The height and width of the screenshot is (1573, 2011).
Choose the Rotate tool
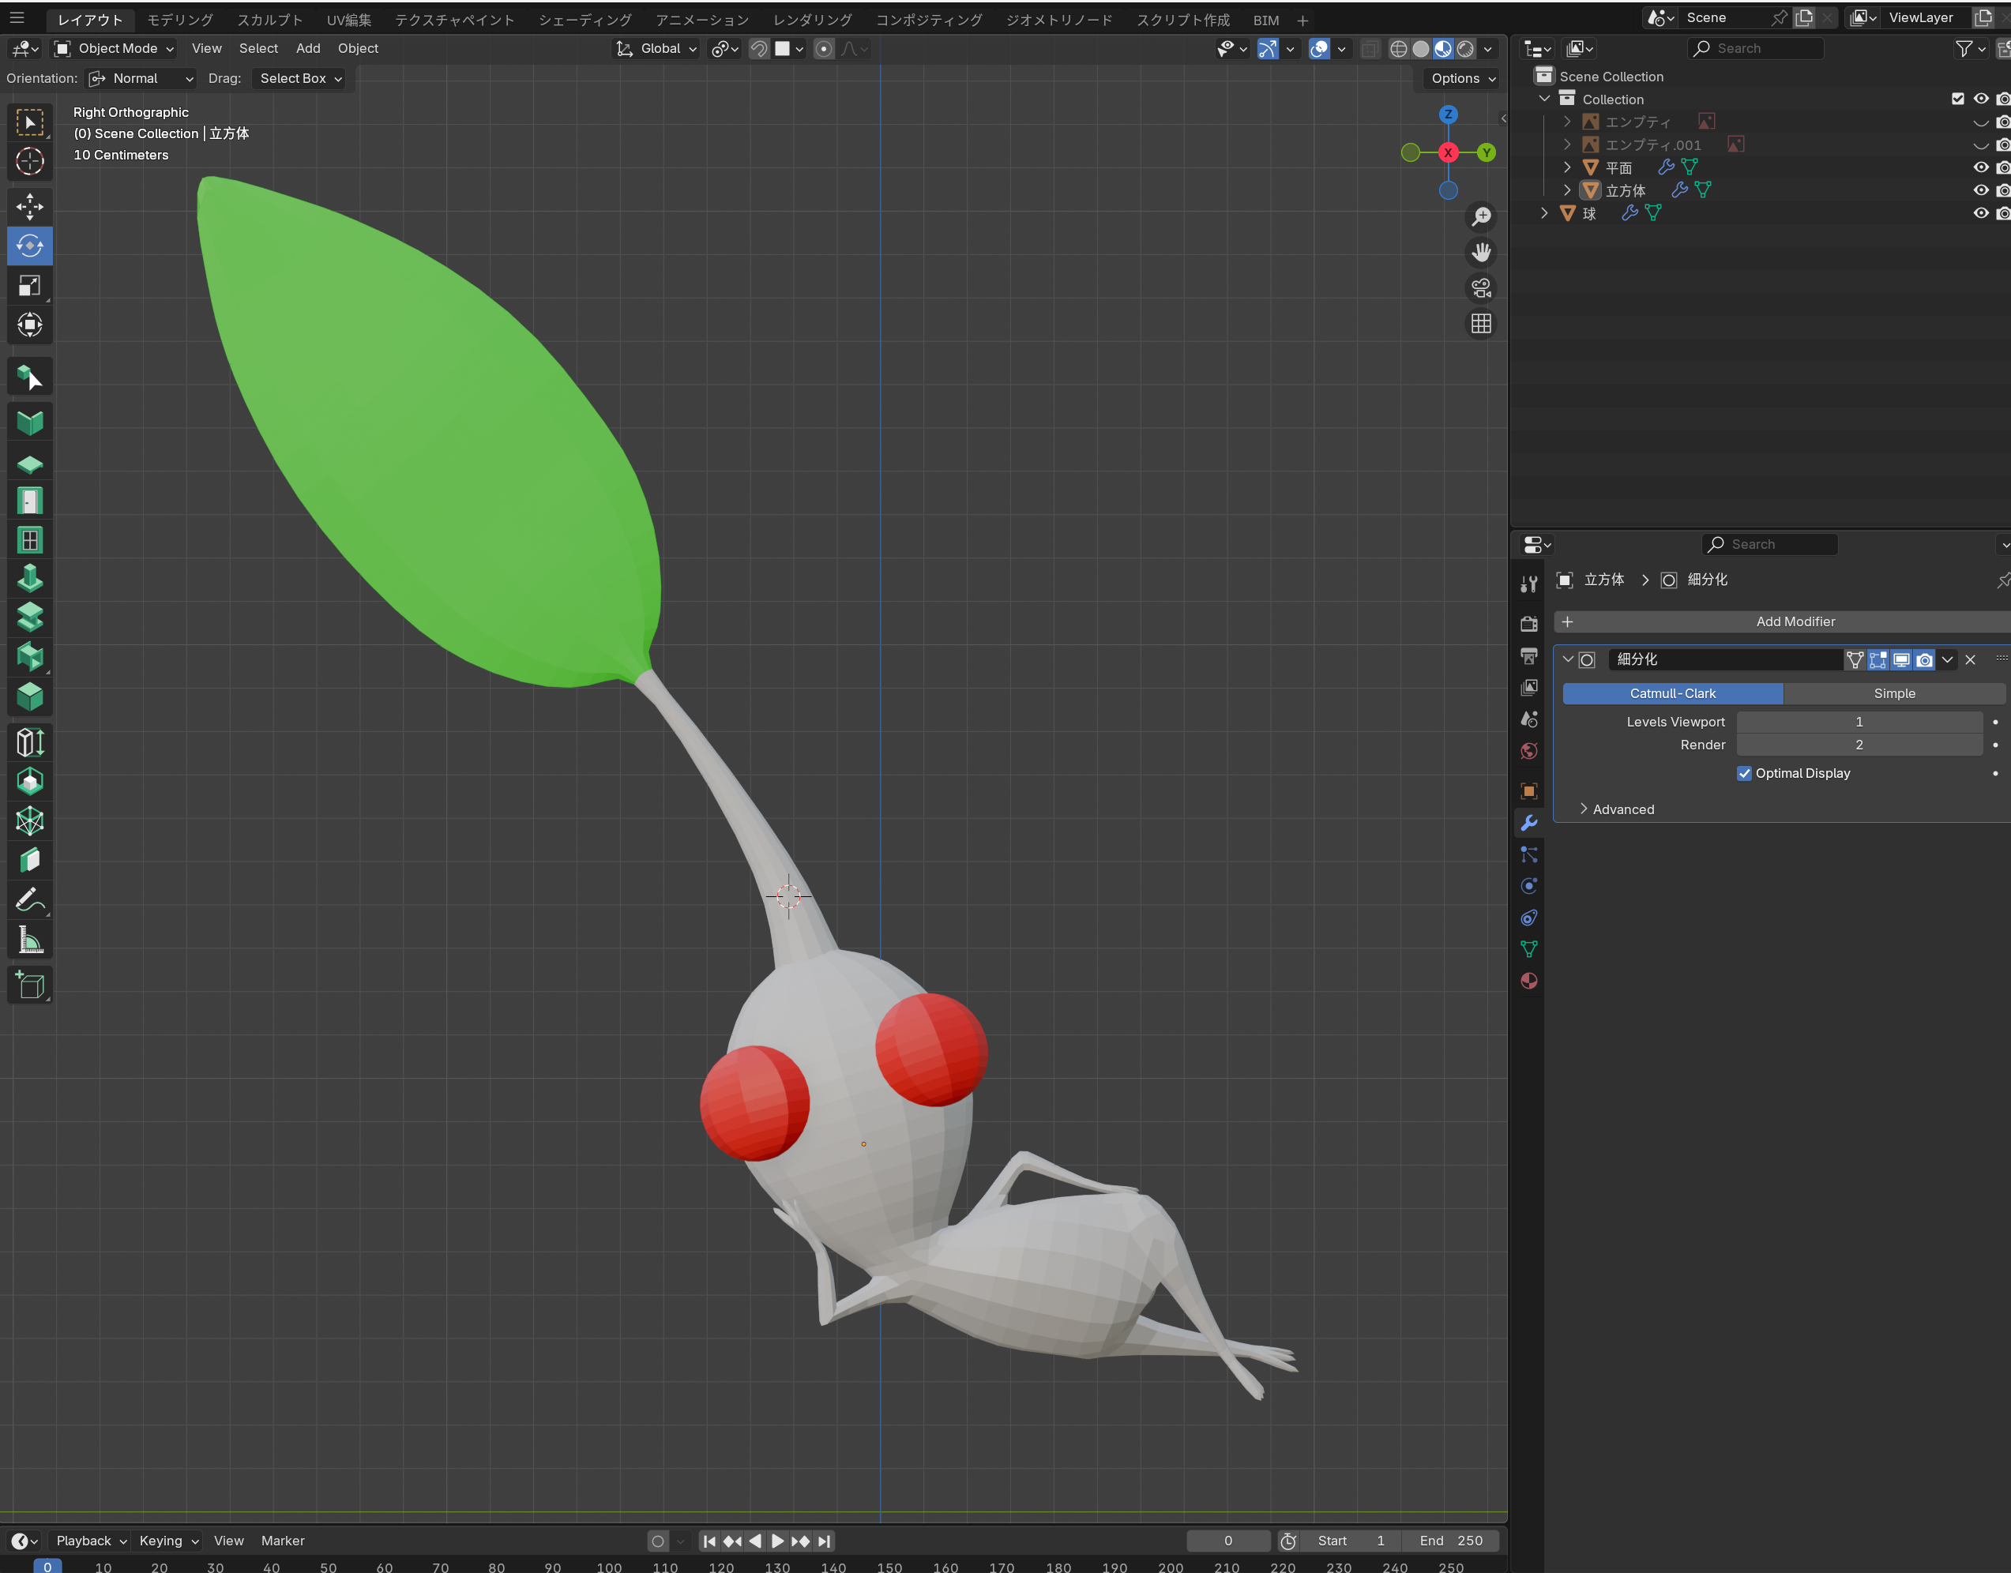coord(29,246)
